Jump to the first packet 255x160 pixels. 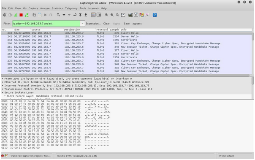click(80, 15)
